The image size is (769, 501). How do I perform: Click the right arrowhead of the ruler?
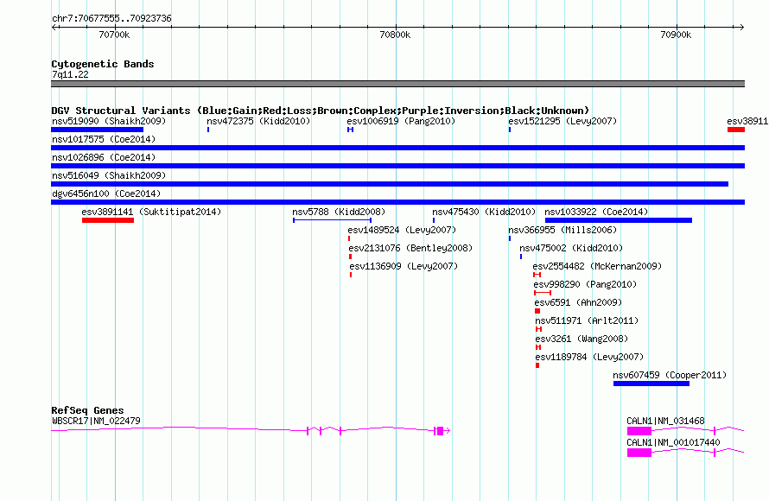(741, 27)
